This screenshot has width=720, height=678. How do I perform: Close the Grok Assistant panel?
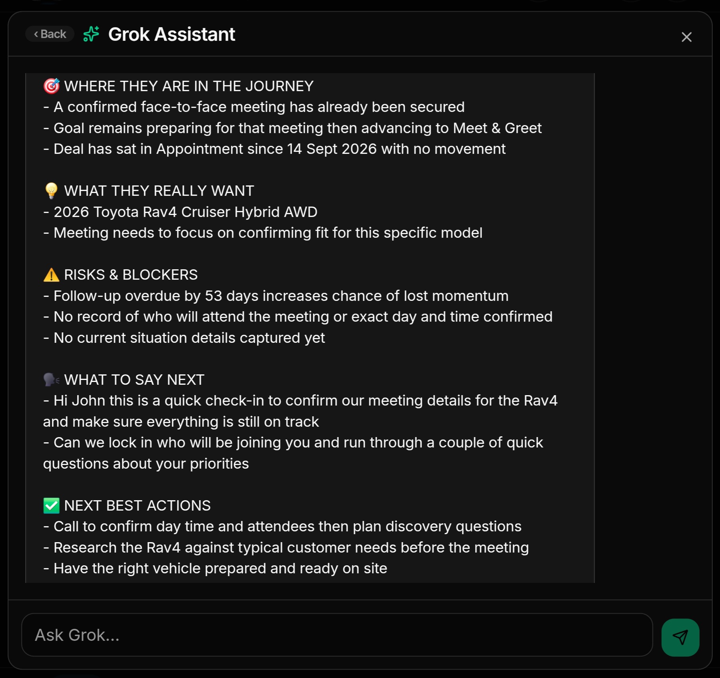pyautogui.click(x=686, y=37)
